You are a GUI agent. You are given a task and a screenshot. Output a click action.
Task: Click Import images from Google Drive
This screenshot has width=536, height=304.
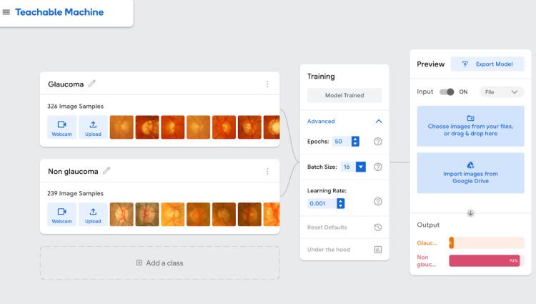click(x=470, y=173)
